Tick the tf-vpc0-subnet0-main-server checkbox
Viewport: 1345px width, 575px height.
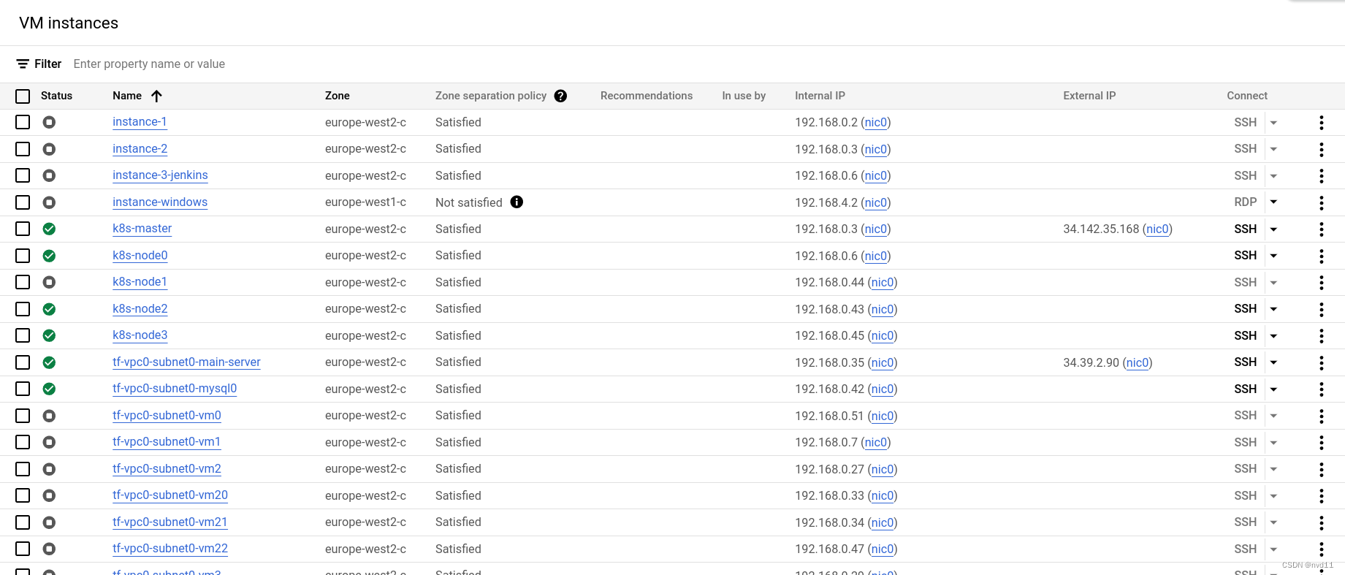pyautogui.click(x=23, y=362)
